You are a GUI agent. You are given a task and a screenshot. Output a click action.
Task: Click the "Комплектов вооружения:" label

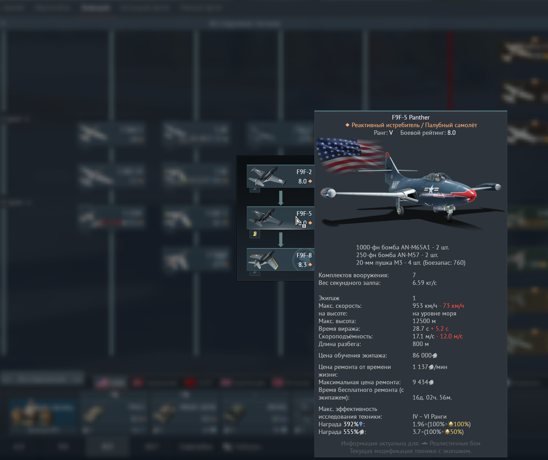[354, 275]
